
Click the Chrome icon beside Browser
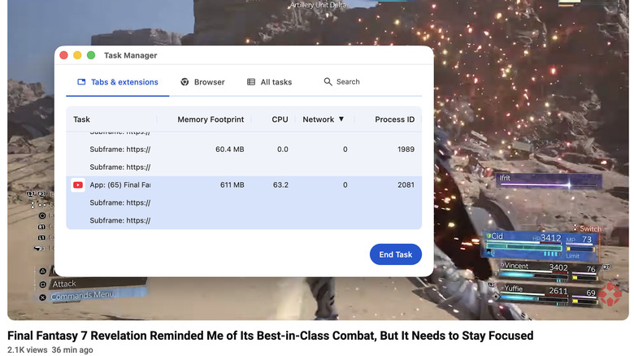[185, 82]
